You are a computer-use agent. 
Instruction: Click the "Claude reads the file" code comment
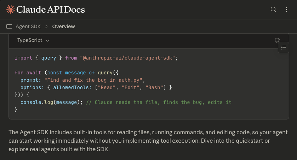point(159,102)
